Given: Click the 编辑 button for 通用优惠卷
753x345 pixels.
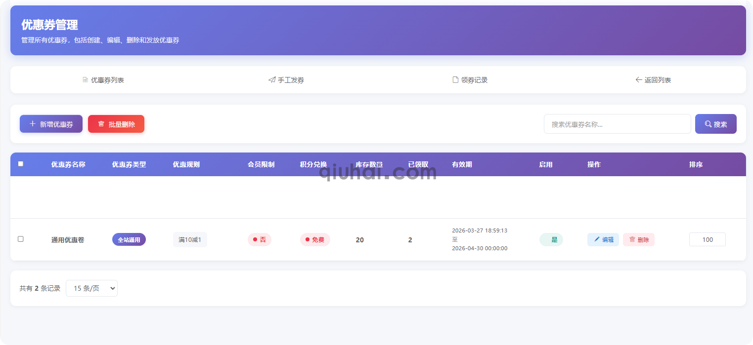Looking at the screenshot, I should (x=603, y=239).
